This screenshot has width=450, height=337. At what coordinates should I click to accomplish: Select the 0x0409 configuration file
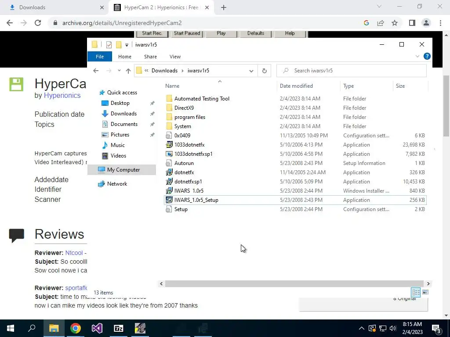[182, 135]
